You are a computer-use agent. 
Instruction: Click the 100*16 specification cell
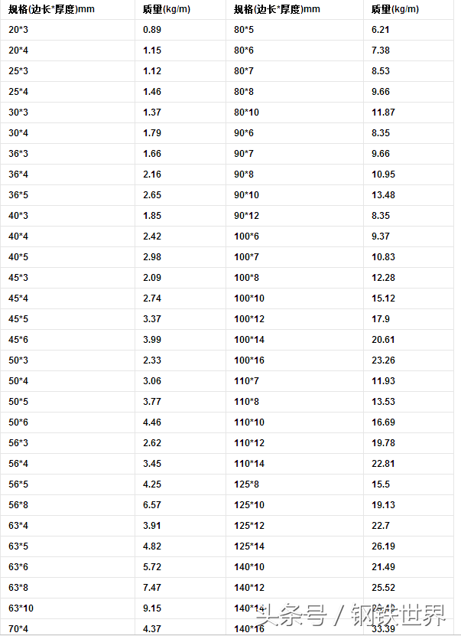(249, 360)
